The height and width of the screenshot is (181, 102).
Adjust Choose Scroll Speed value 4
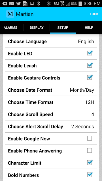[51, 114]
